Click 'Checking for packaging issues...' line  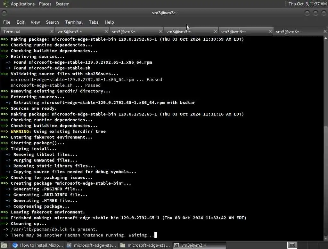tap(52, 178)
